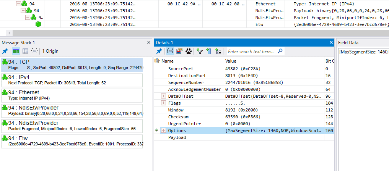
Task: Click the green icon of the 94 : IPv4 stack entry
Action: 5,77
